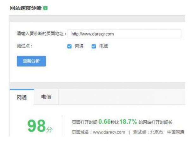Click the 0.66 seconds load time value
The width and height of the screenshot is (190, 141).
coord(104,122)
